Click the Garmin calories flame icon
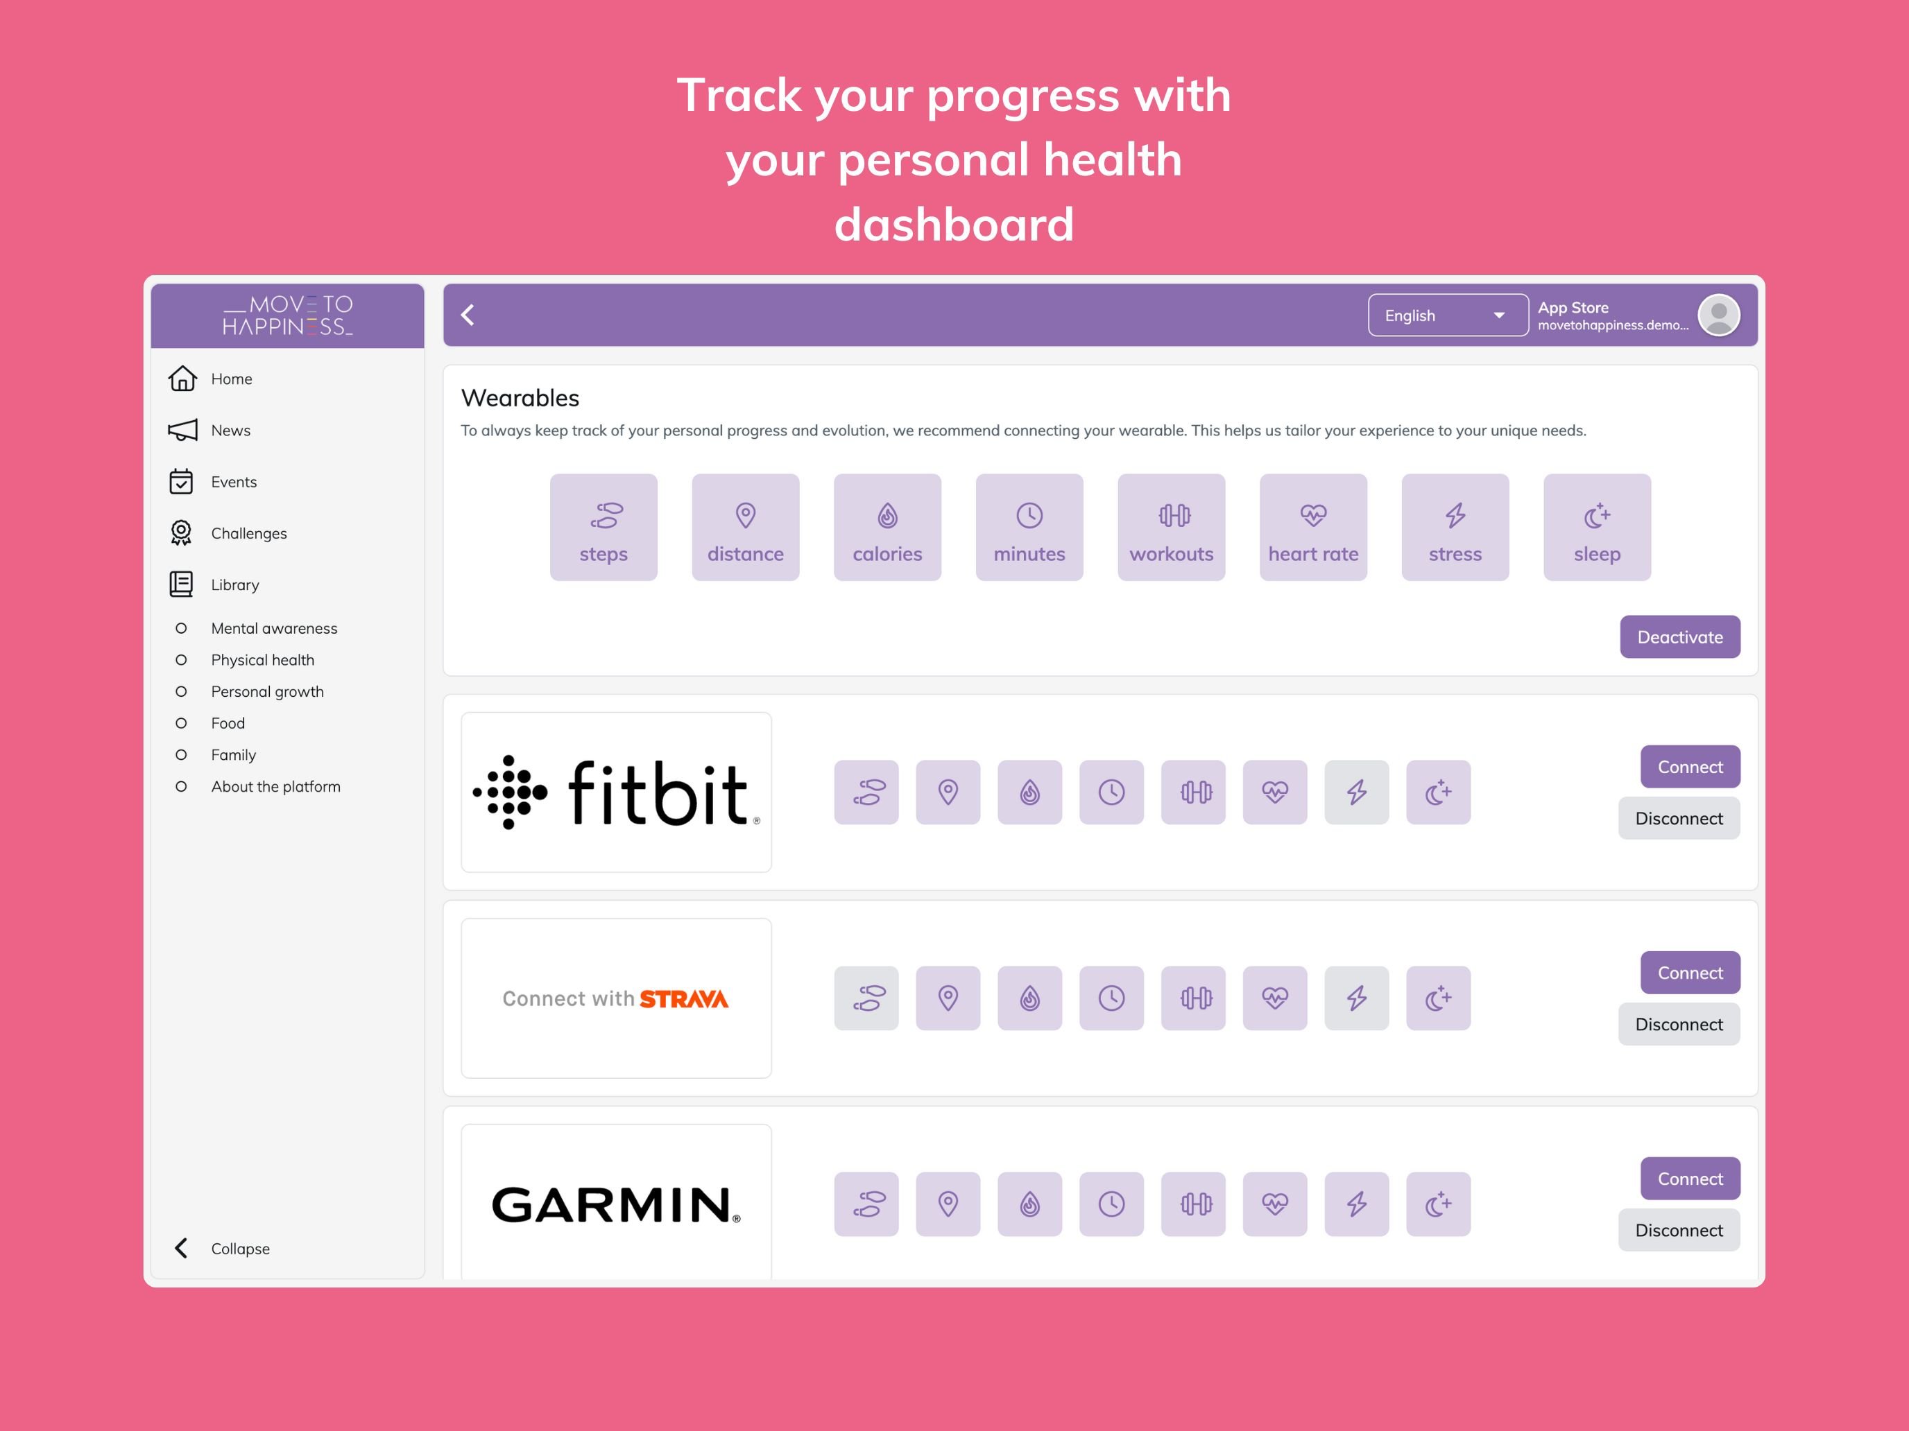 [x=1029, y=1204]
